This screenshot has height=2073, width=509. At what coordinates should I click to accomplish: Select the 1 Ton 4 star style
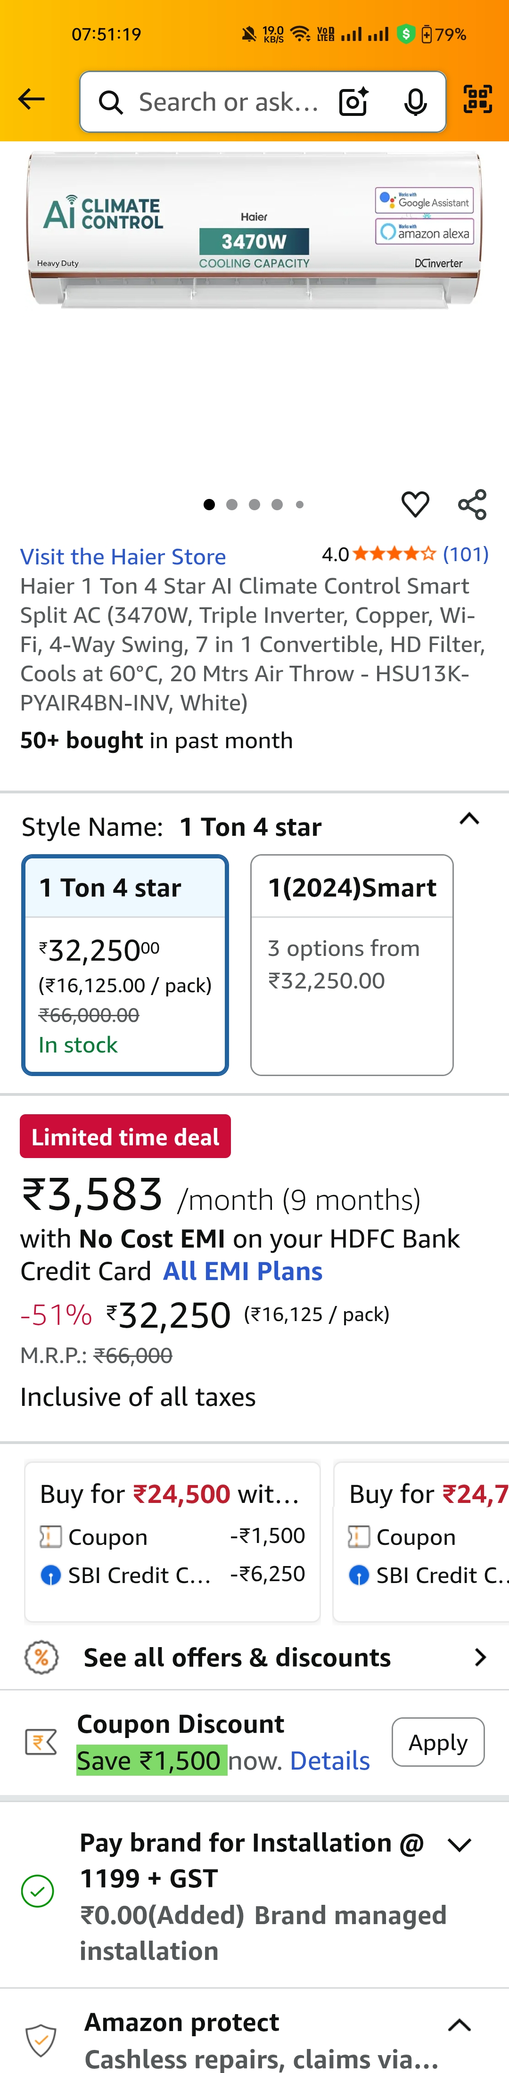pos(126,964)
